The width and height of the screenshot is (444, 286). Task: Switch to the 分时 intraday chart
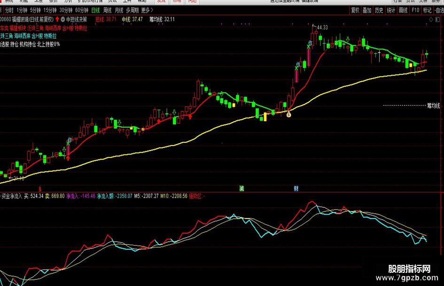[x=9, y=10]
